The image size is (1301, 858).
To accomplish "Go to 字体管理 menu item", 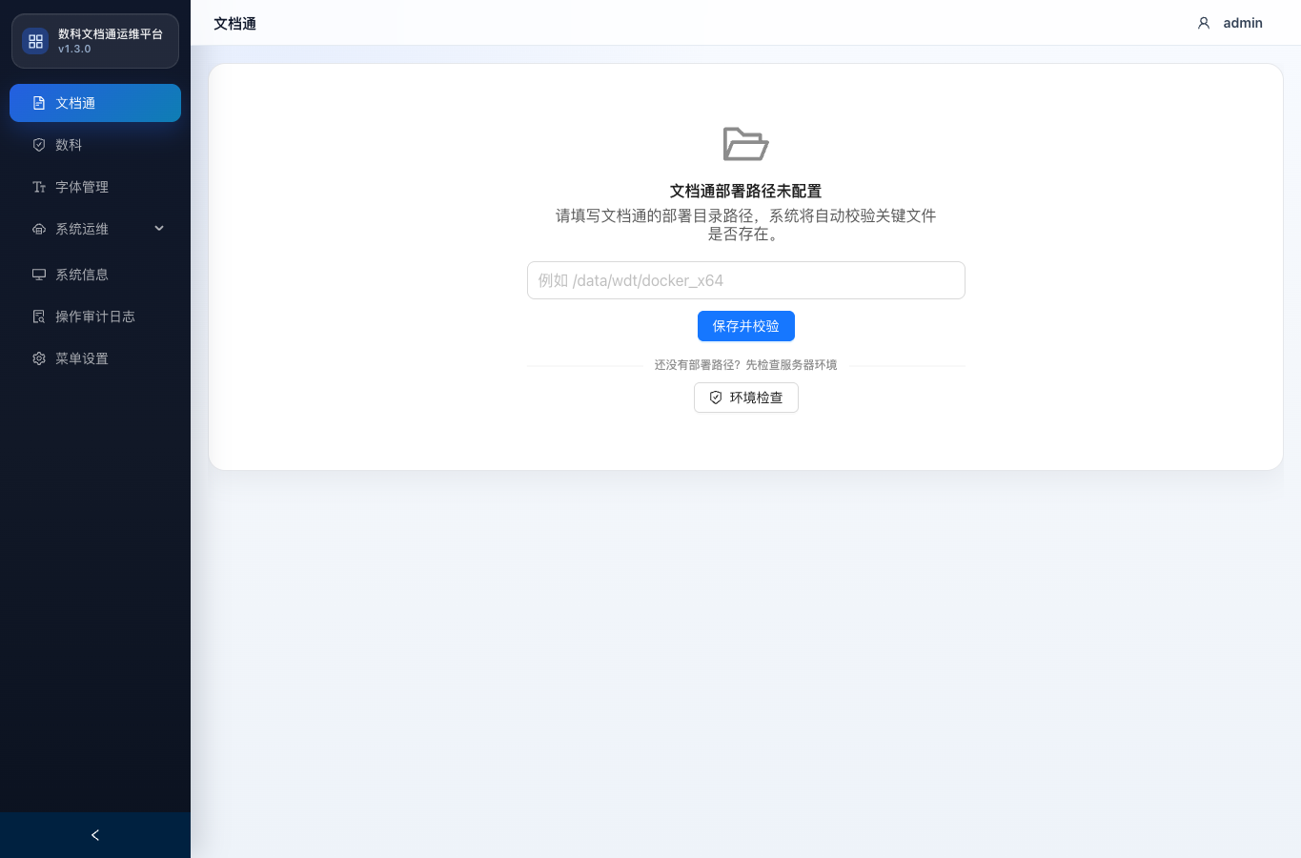I will coord(95,187).
